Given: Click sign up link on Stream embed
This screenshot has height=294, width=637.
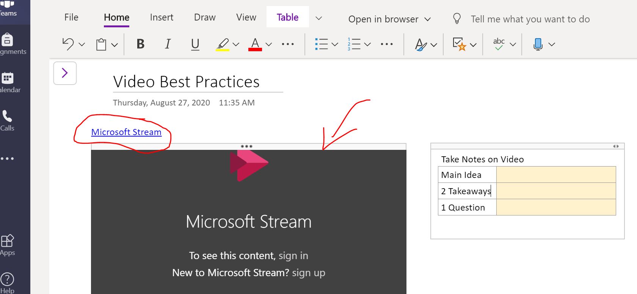Looking at the screenshot, I should point(309,273).
